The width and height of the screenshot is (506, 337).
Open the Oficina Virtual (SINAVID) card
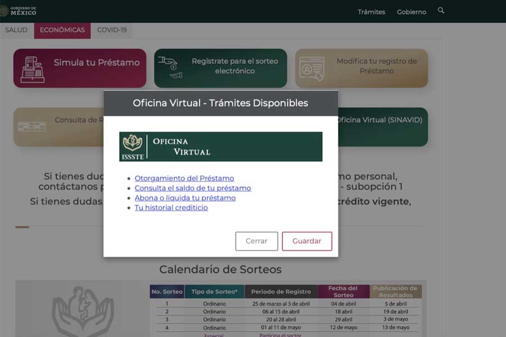[383, 127]
